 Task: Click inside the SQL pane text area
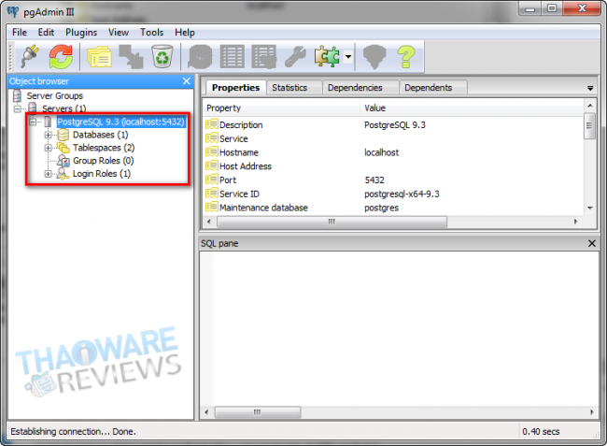click(x=399, y=328)
